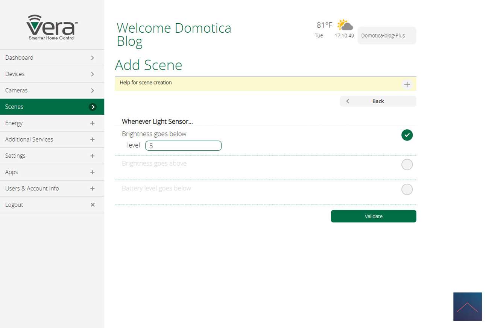This screenshot has height=328, width=489.
Task: Open the Devices menu item
Action: 52,74
